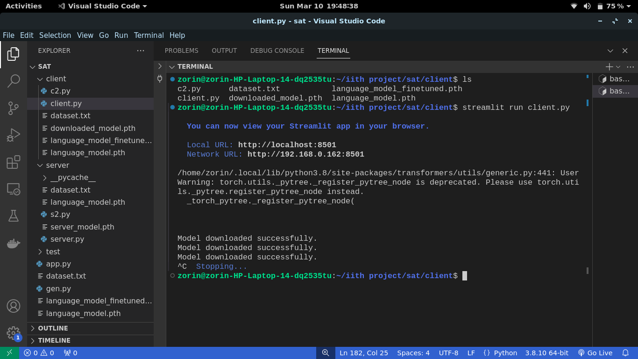Open Source Control view in activity bar
Viewport: 638px width, 359px height.
(14, 108)
